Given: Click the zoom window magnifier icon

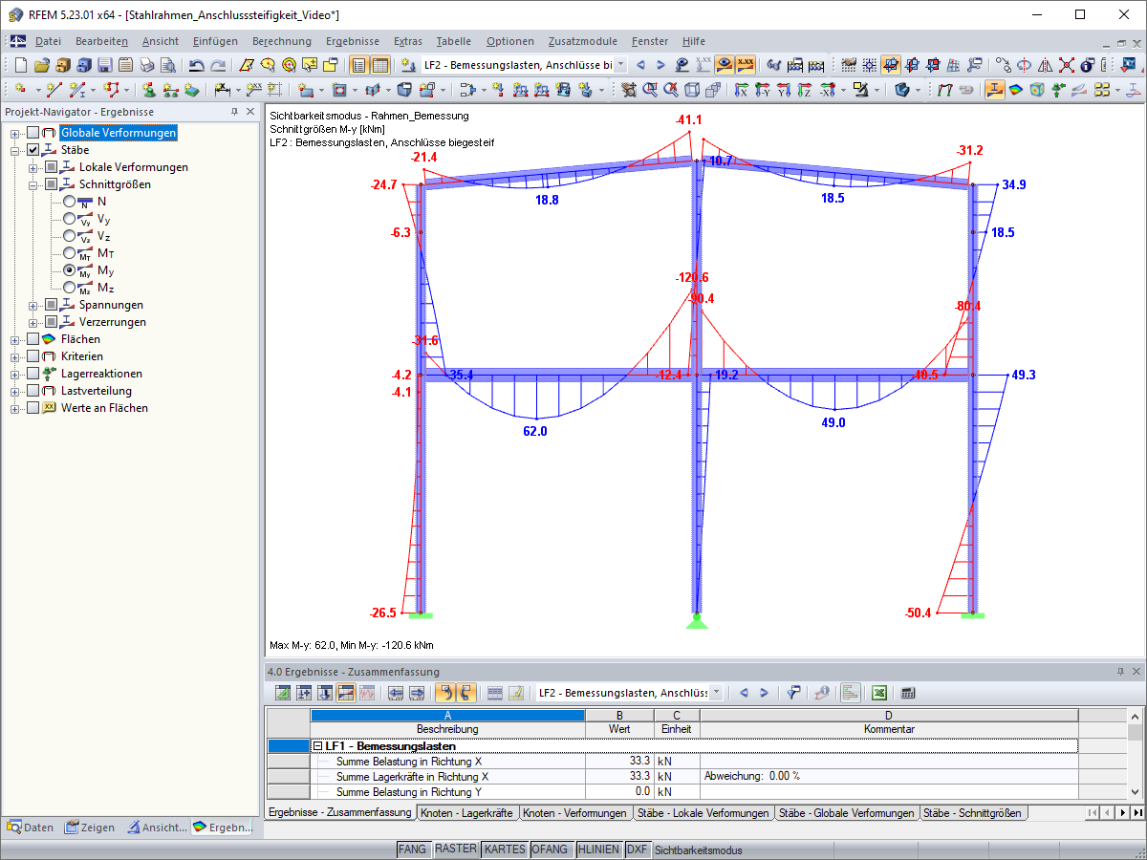Looking at the screenshot, I should coord(650,90).
